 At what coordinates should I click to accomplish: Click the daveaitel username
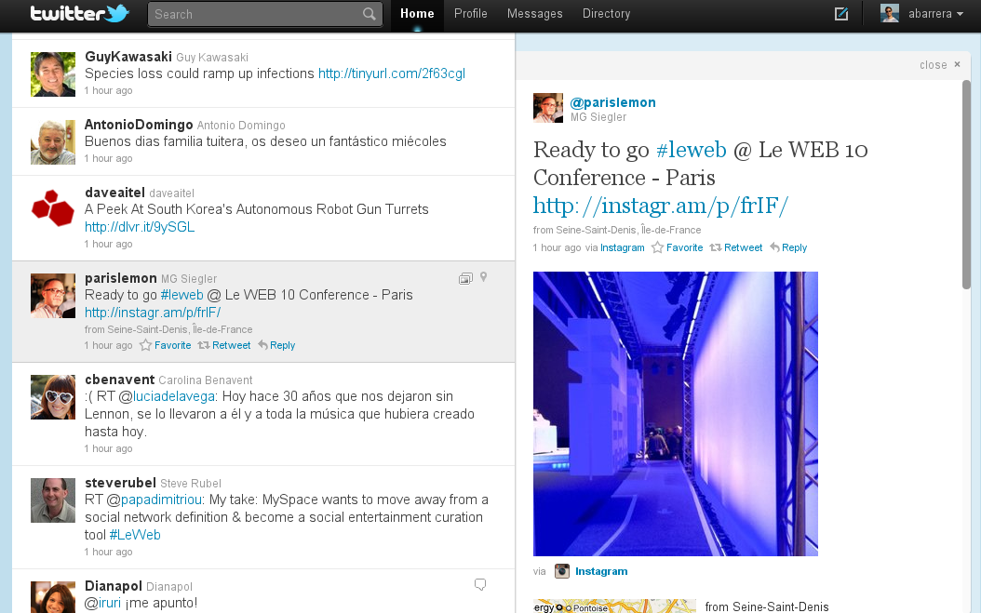[115, 192]
